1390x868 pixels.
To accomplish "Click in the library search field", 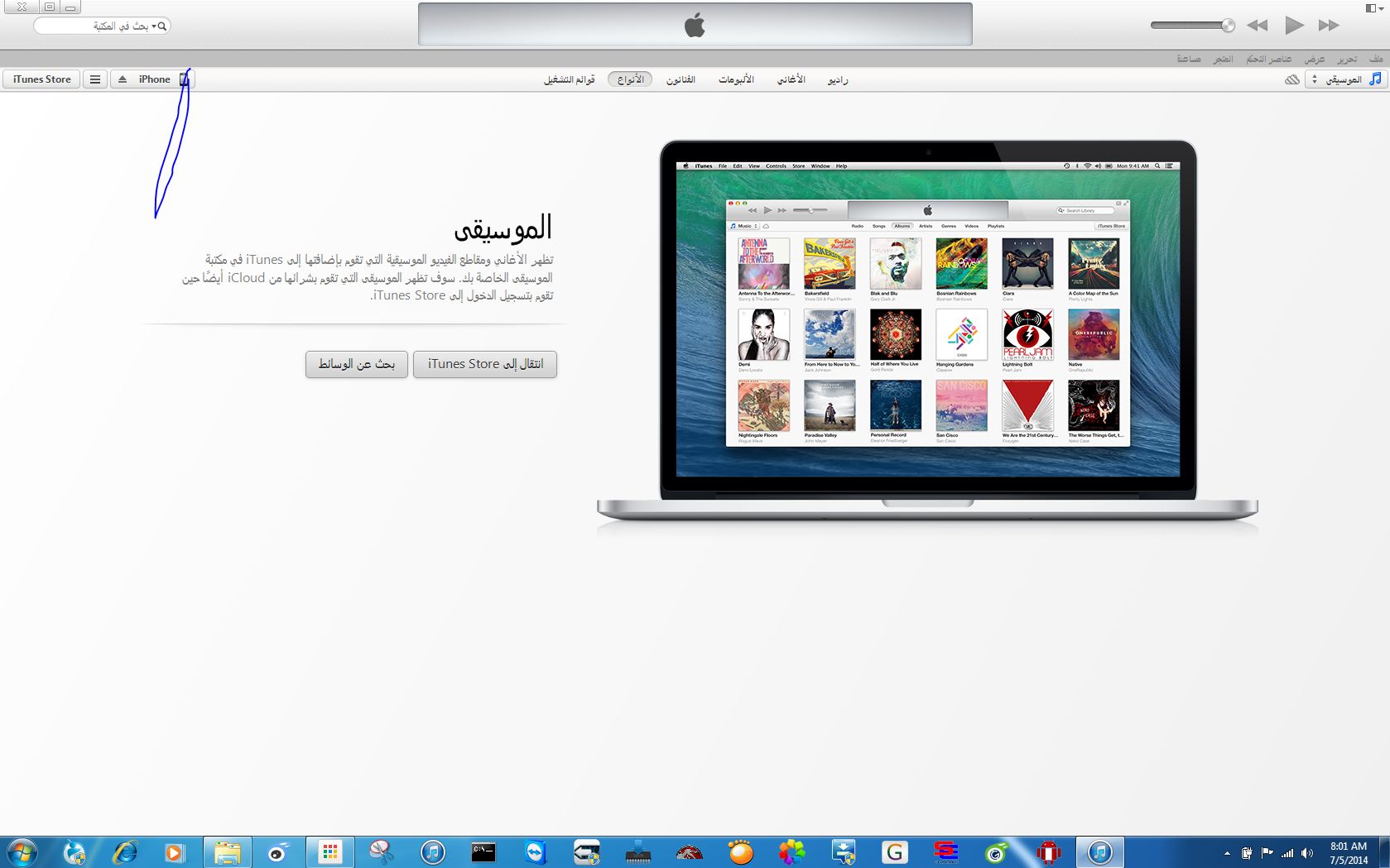I will 102,26.
